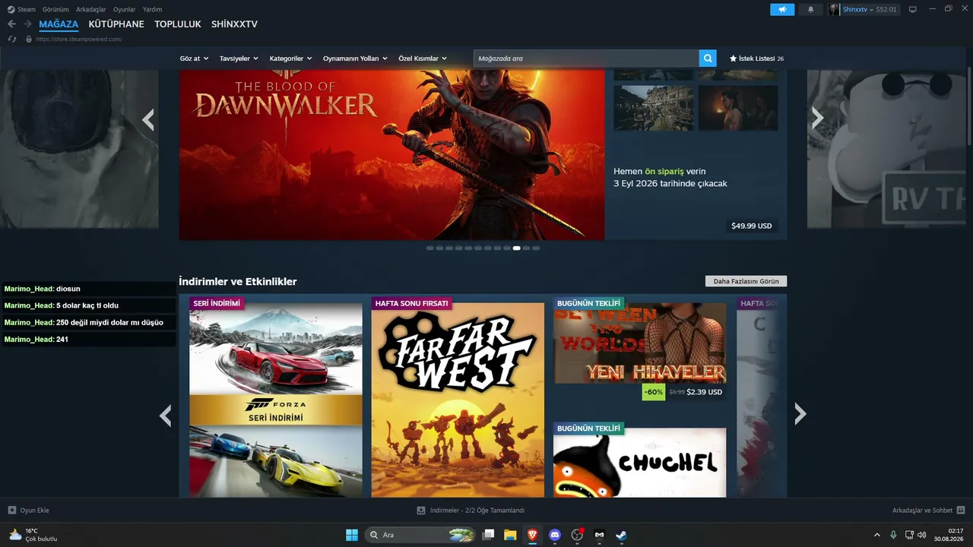Open İndirmeler download status
This screenshot has height=547, width=973.
(x=477, y=511)
